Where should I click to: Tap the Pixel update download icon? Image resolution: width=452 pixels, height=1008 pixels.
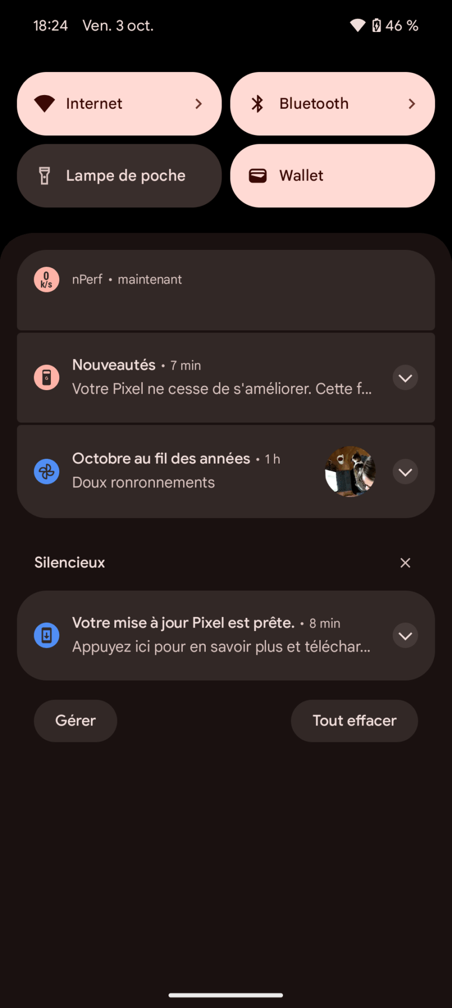click(x=46, y=635)
